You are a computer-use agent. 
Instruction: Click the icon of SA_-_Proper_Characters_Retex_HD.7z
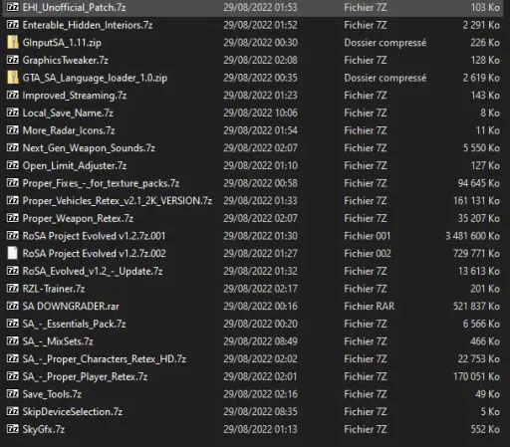(x=13, y=358)
